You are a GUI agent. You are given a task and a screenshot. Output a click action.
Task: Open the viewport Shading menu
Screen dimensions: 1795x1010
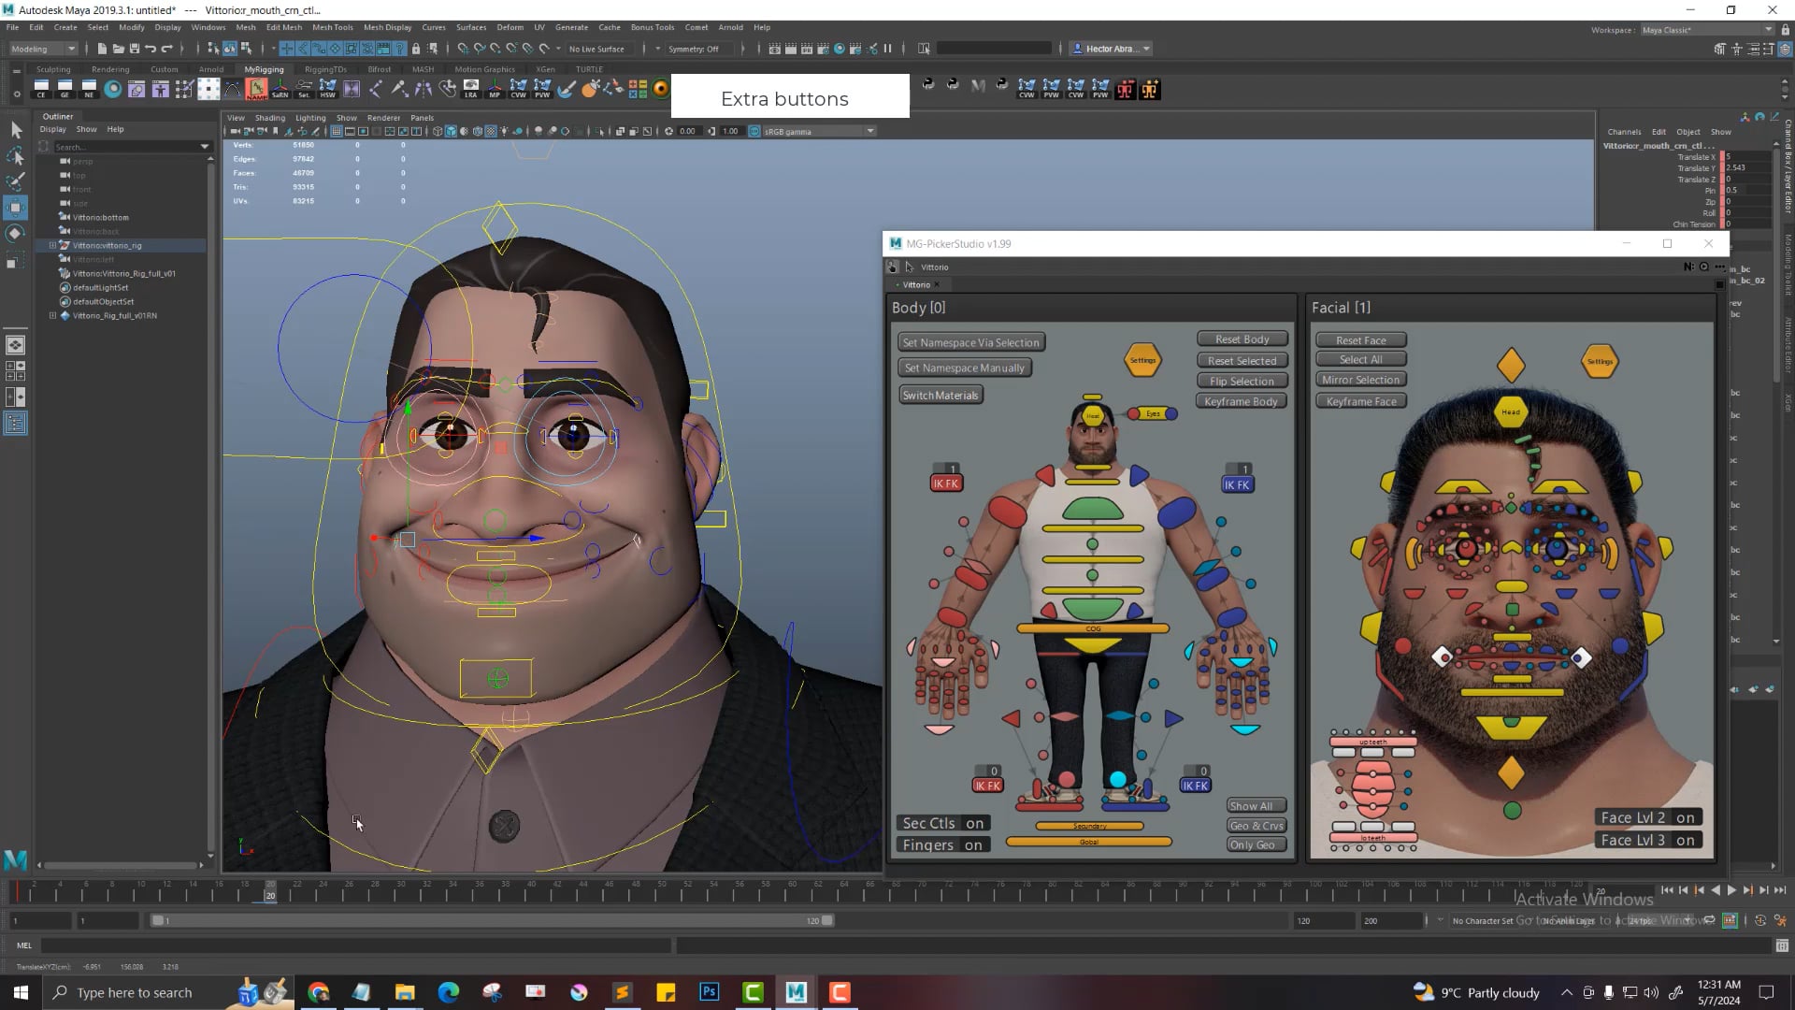pyautogui.click(x=270, y=118)
